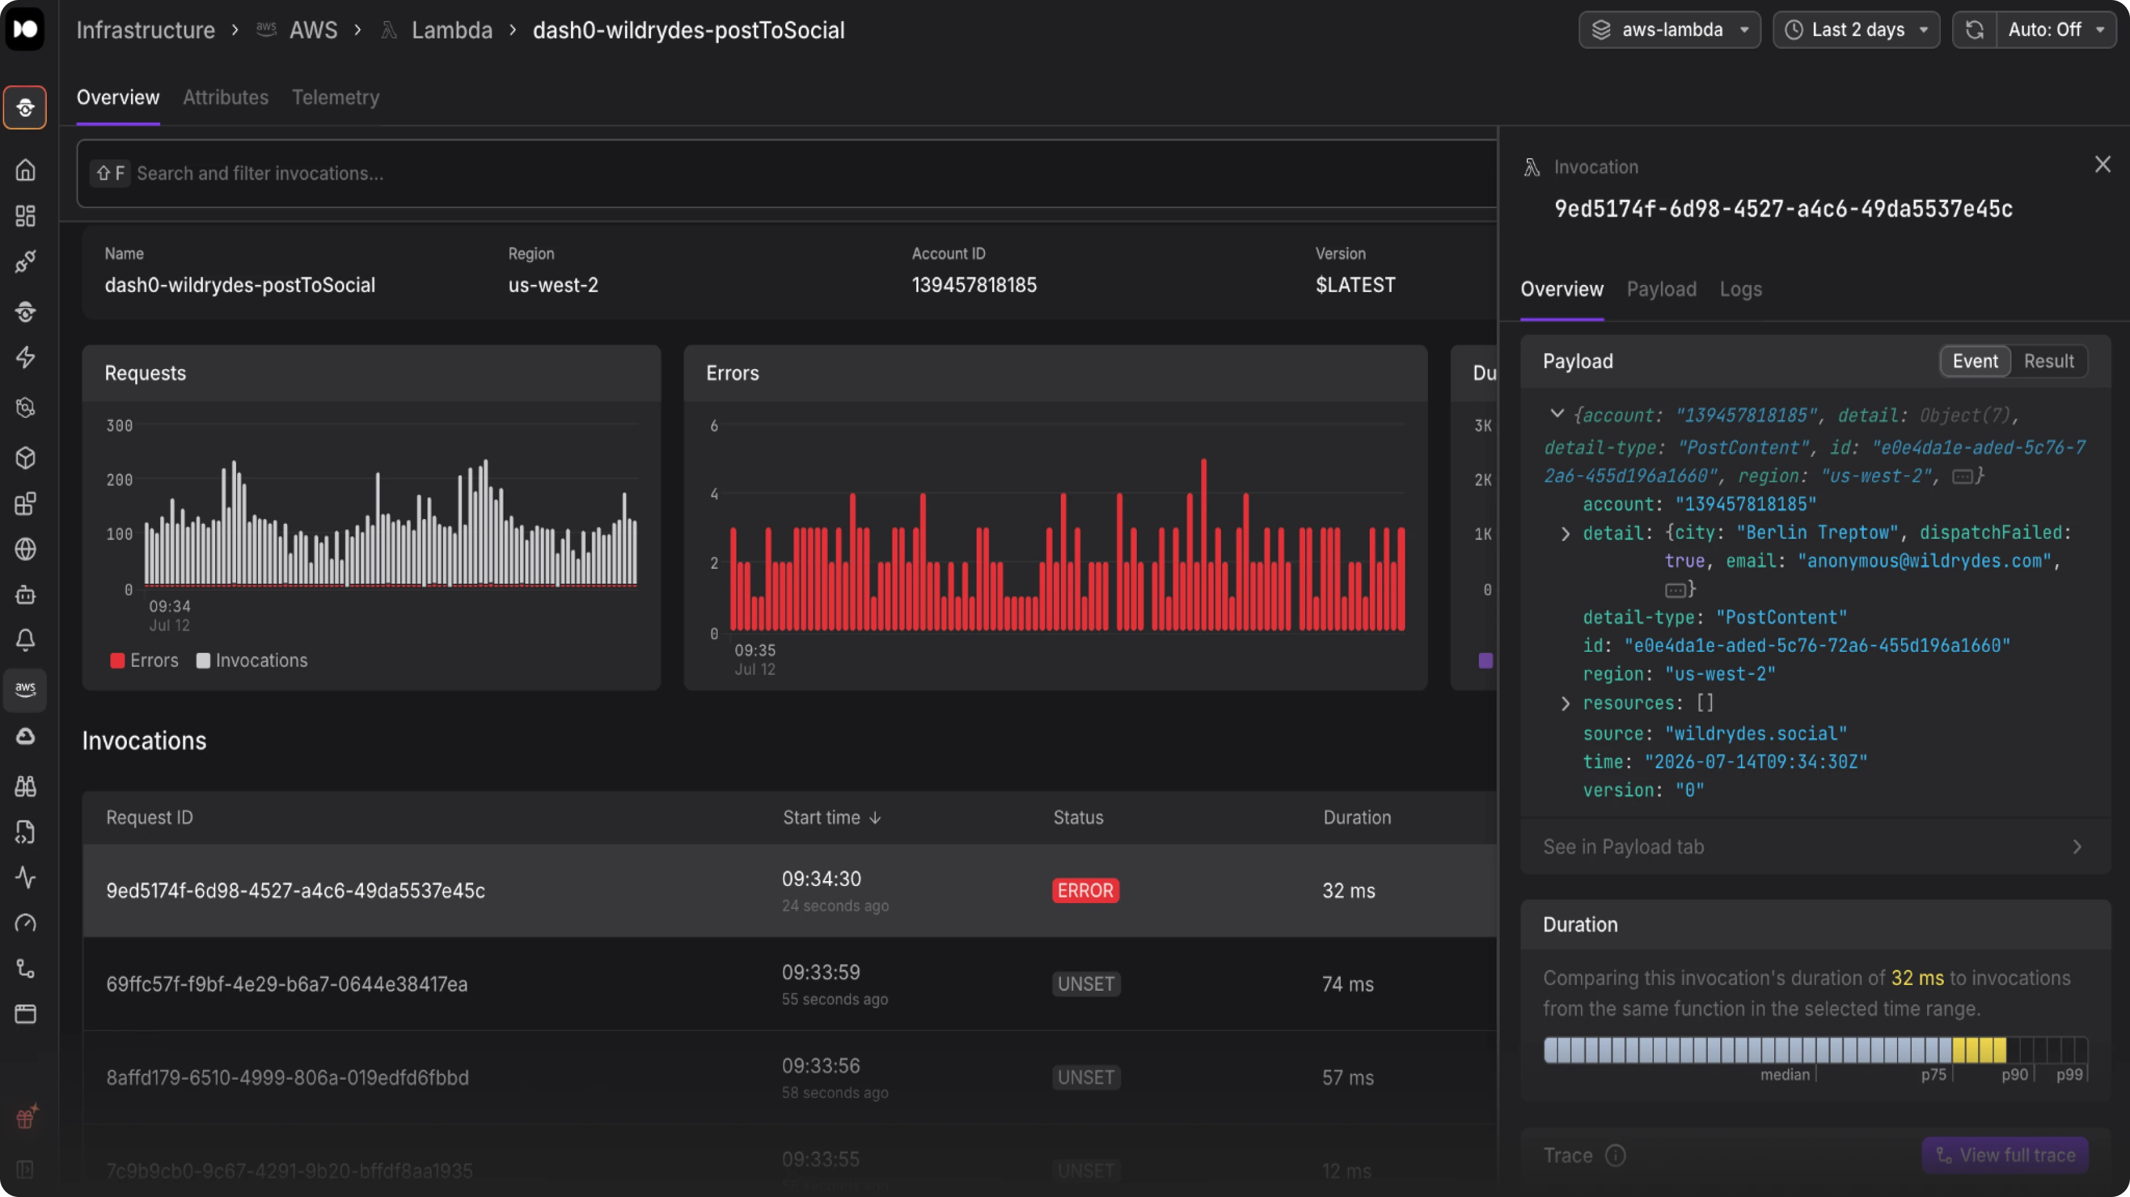The height and width of the screenshot is (1197, 2130).
Task: Switch payload view to Result
Action: tap(2049, 361)
